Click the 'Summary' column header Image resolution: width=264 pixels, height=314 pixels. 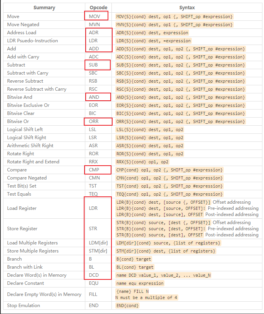coord(44,8)
